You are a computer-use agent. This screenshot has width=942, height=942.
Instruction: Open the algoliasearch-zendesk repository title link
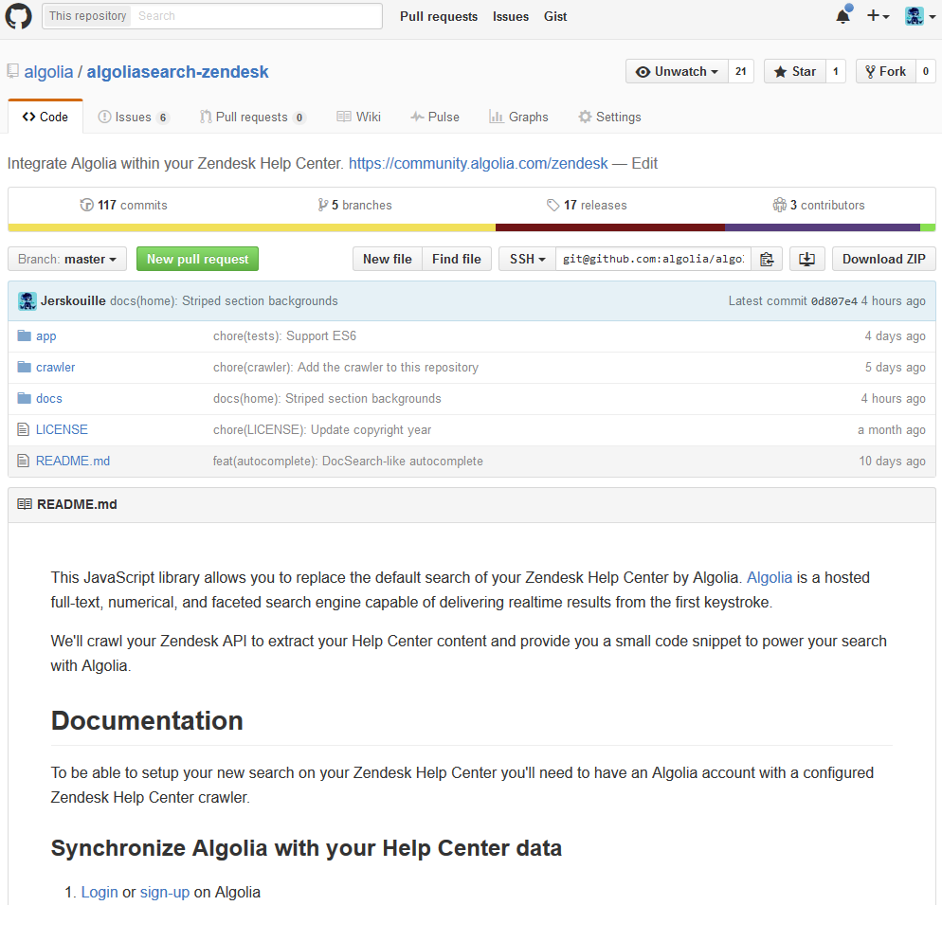178,71
